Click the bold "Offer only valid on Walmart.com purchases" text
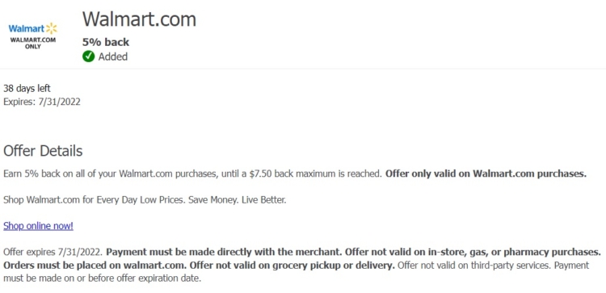The width and height of the screenshot is (606, 293). click(486, 174)
